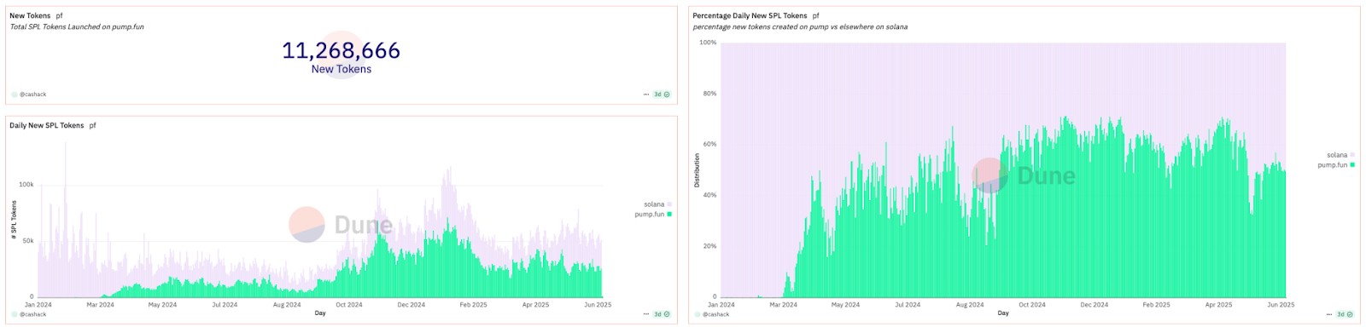Viewport: 1366px width, 333px height.
Task: Click the @cashack avatar icon under Percentage chart
Action: [698, 314]
